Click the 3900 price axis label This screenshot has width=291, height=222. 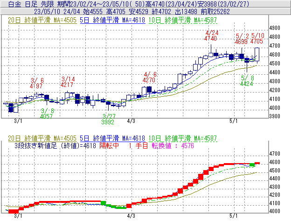coord(275,116)
